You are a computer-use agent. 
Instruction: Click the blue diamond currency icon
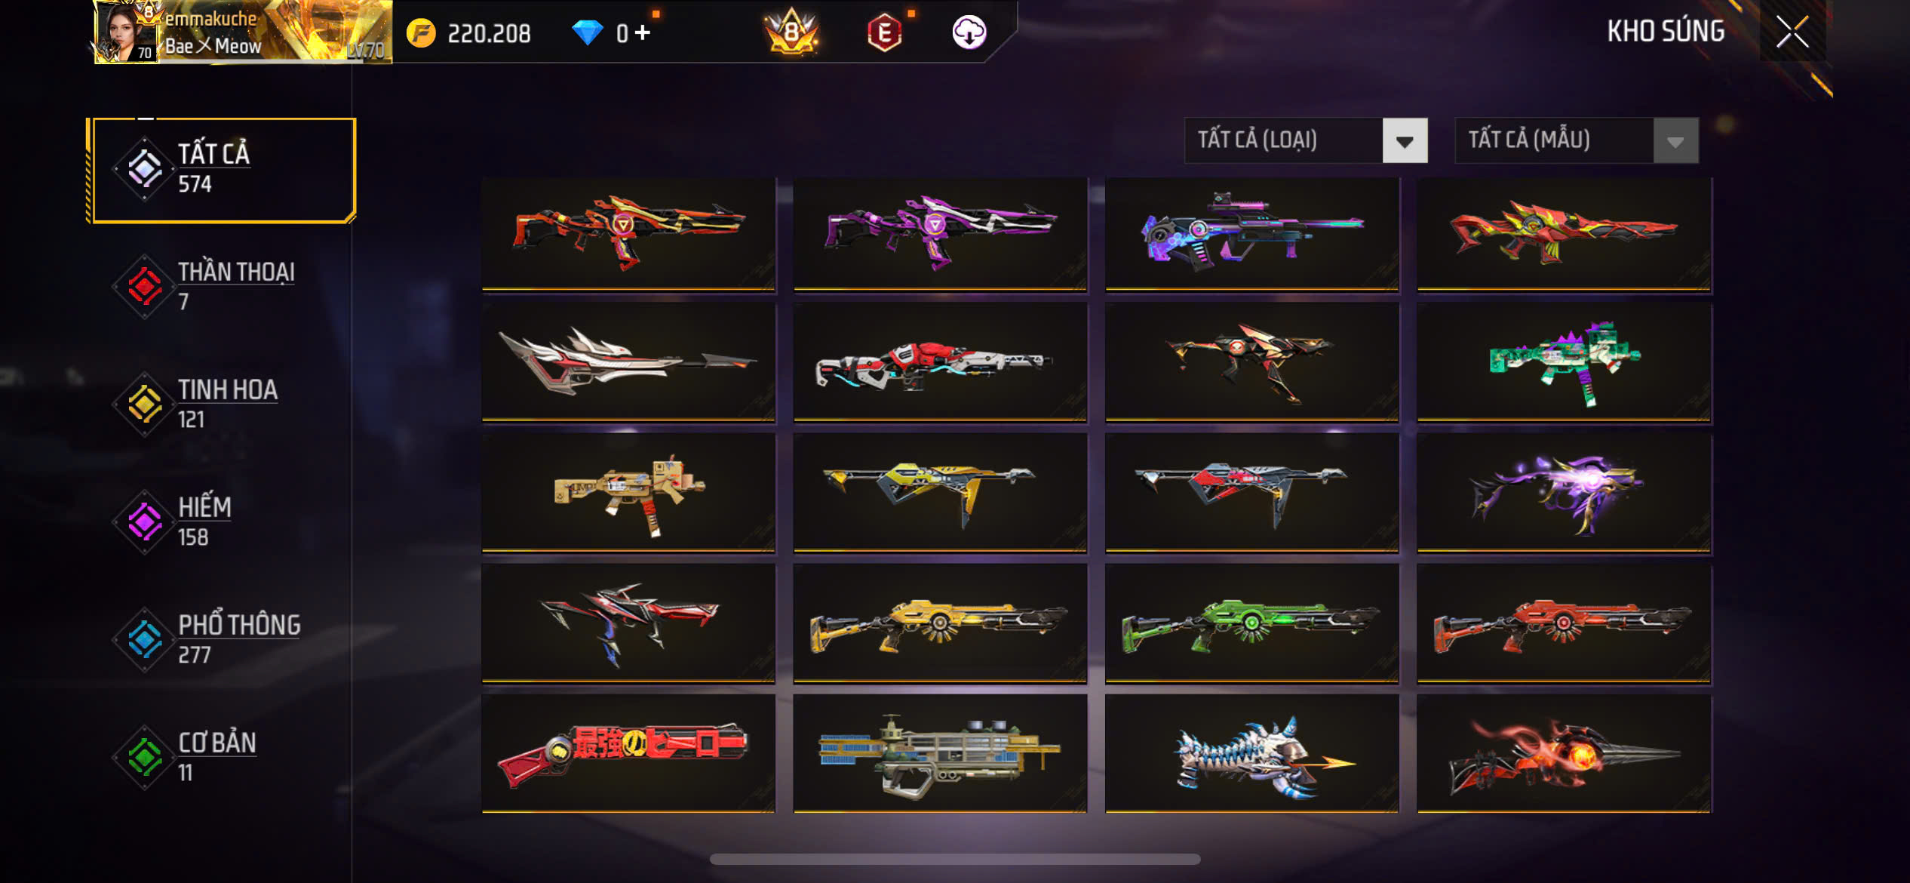[587, 32]
